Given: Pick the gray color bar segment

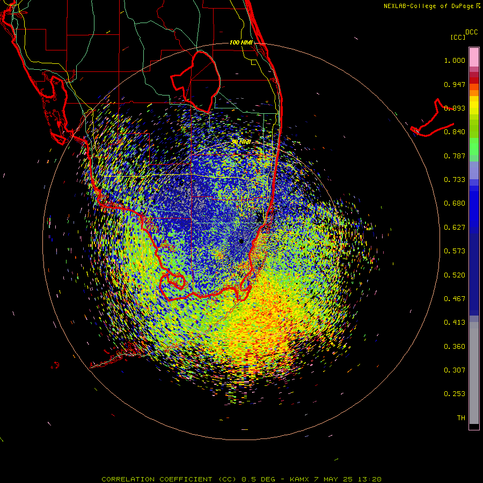Looking at the screenshot, I should (474, 373).
